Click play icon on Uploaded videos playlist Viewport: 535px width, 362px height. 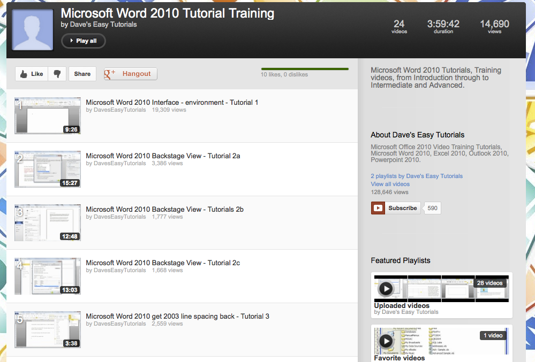point(386,288)
